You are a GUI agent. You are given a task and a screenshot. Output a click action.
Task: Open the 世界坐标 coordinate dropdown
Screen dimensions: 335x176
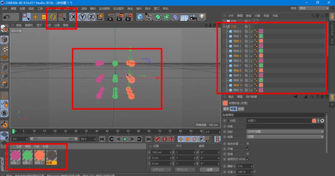tap(161, 170)
